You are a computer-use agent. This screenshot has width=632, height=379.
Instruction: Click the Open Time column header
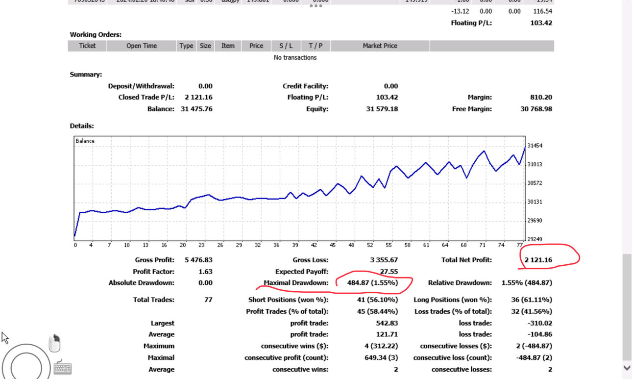pyautogui.click(x=142, y=46)
